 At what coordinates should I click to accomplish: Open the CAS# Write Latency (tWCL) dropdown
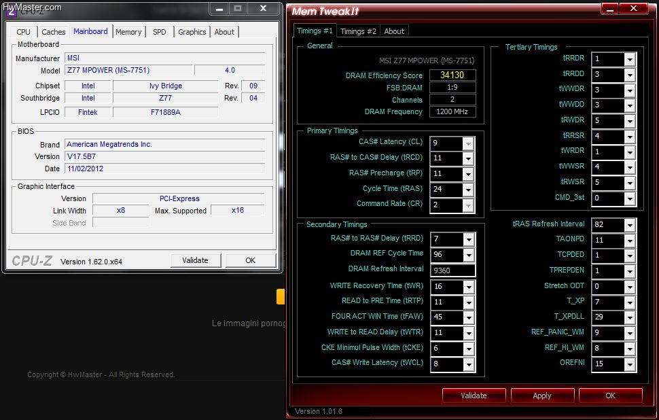point(469,364)
